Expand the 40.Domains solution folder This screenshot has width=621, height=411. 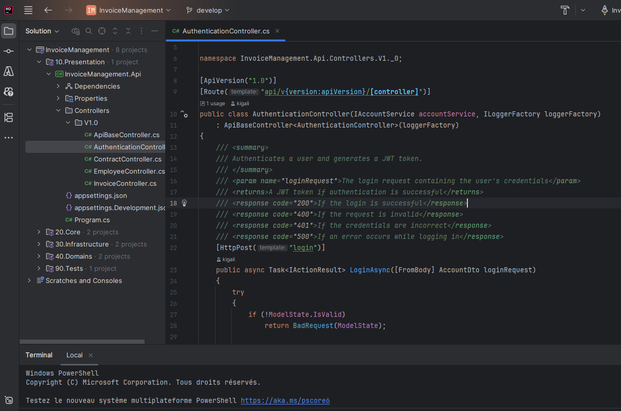(39, 257)
